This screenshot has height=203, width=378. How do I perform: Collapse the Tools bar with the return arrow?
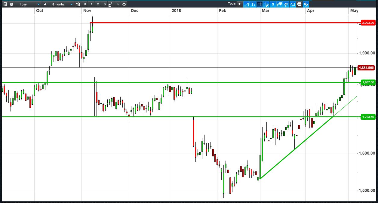pyautogui.click(x=240, y=4)
